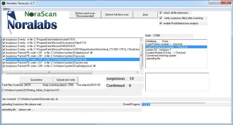Click the horizontal scrollbar's right arrow

click(137, 72)
